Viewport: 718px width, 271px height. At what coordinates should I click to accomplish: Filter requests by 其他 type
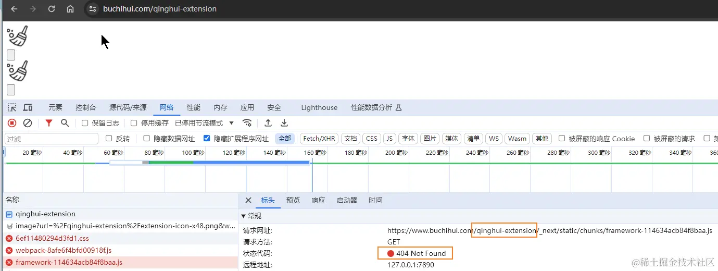click(x=542, y=139)
